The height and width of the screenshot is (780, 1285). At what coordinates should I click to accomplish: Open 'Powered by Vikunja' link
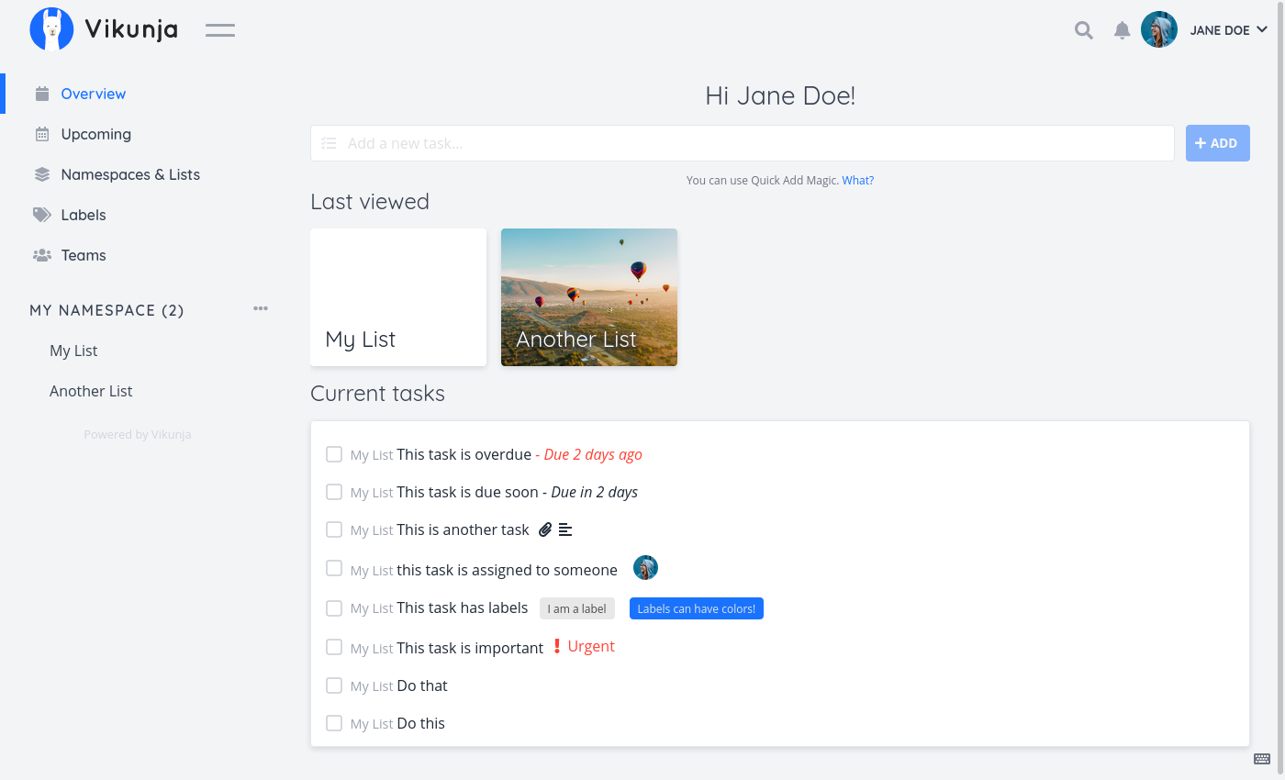pyautogui.click(x=138, y=434)
